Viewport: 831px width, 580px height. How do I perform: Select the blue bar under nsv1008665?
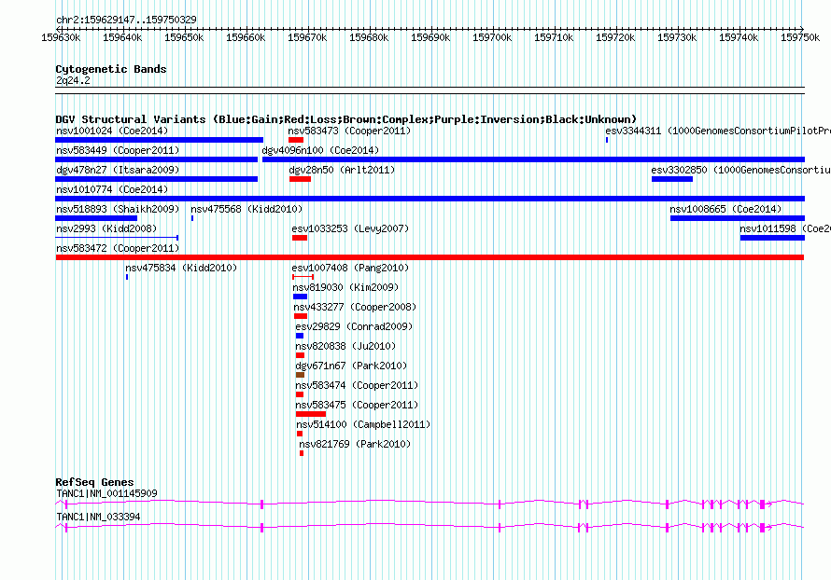click(738, 218)
